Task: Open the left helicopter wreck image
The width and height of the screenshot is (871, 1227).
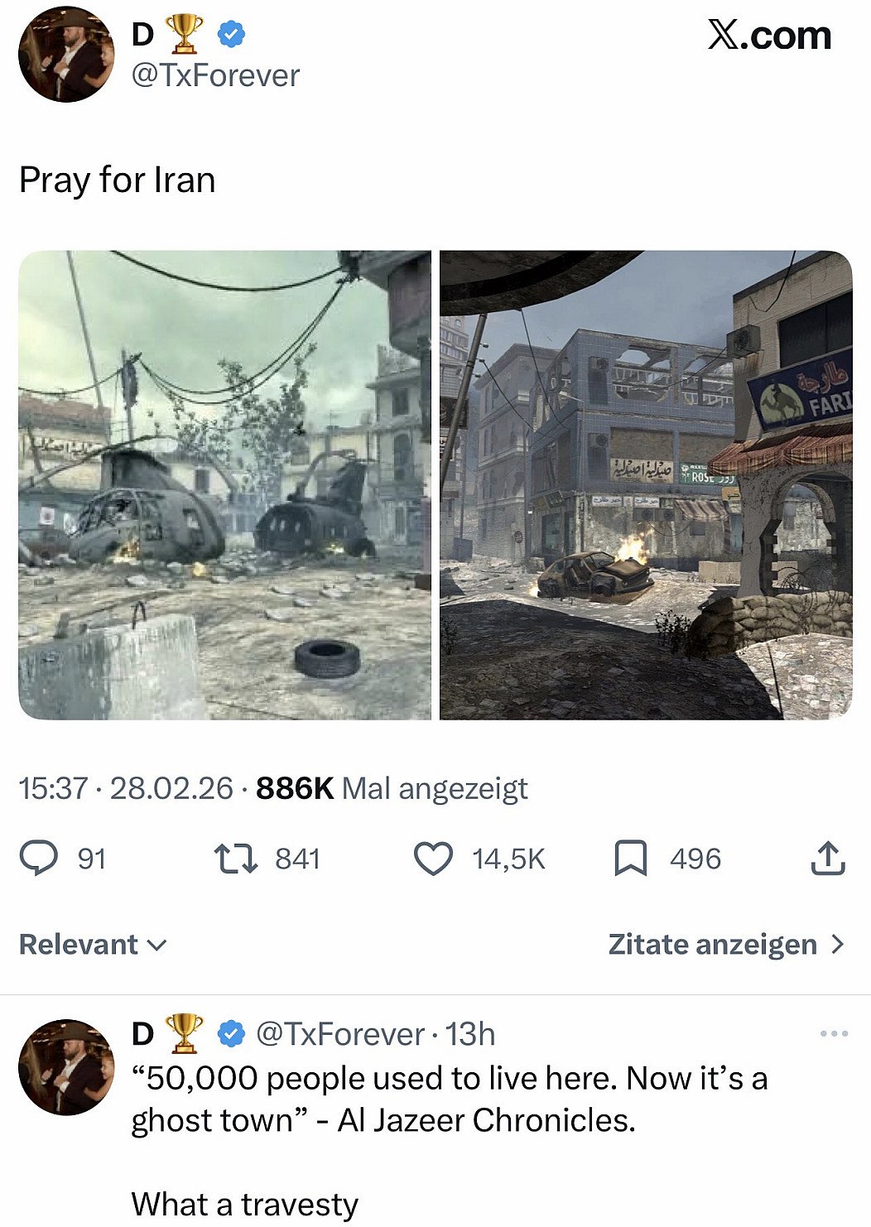Action: [x=225, y=485]
